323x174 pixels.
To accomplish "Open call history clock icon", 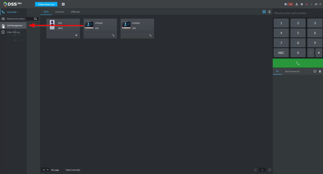I will click(315, 71).
